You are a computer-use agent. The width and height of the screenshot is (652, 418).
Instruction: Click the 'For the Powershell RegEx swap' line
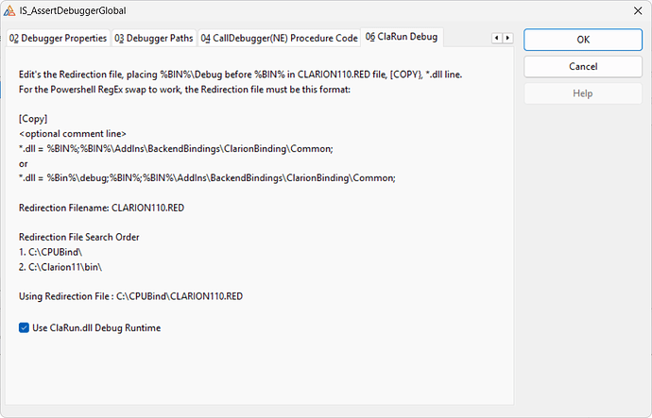coord(184,90)
